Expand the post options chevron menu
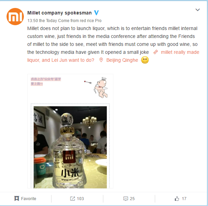208x206 pixels. pyautogui.click(x=198, y=10)
